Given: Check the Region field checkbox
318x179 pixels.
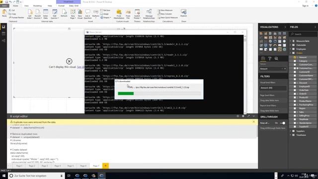Looking at the screenshot, I should pos(295,108).
